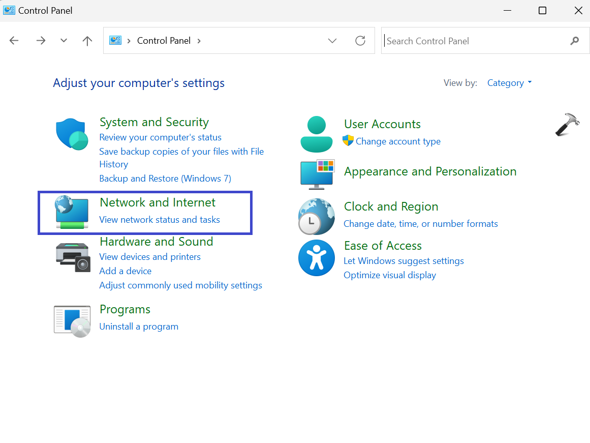
Task: Open Uninstall a program link
Action: tap(139, 327)
